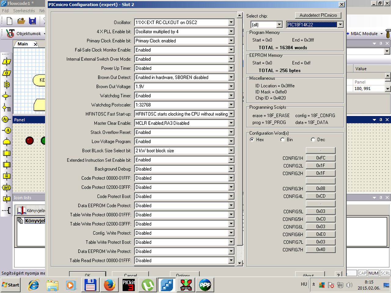The height and width of the screenshot is (293, 391).
Task: Select the Switch branch icon in the toolbox
Action: (6, 107)
